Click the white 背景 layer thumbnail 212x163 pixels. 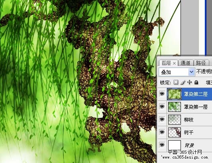[x=175, y=145]
